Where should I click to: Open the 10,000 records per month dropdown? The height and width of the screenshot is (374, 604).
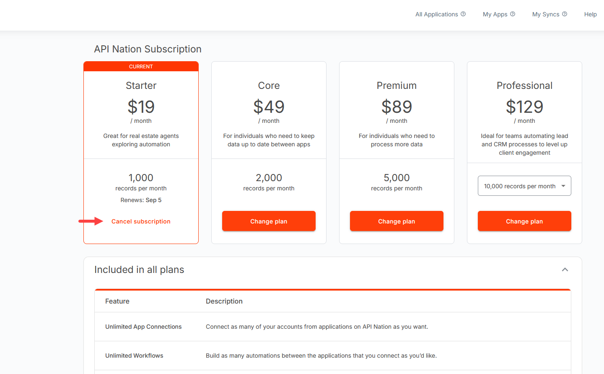click(524, 186)
